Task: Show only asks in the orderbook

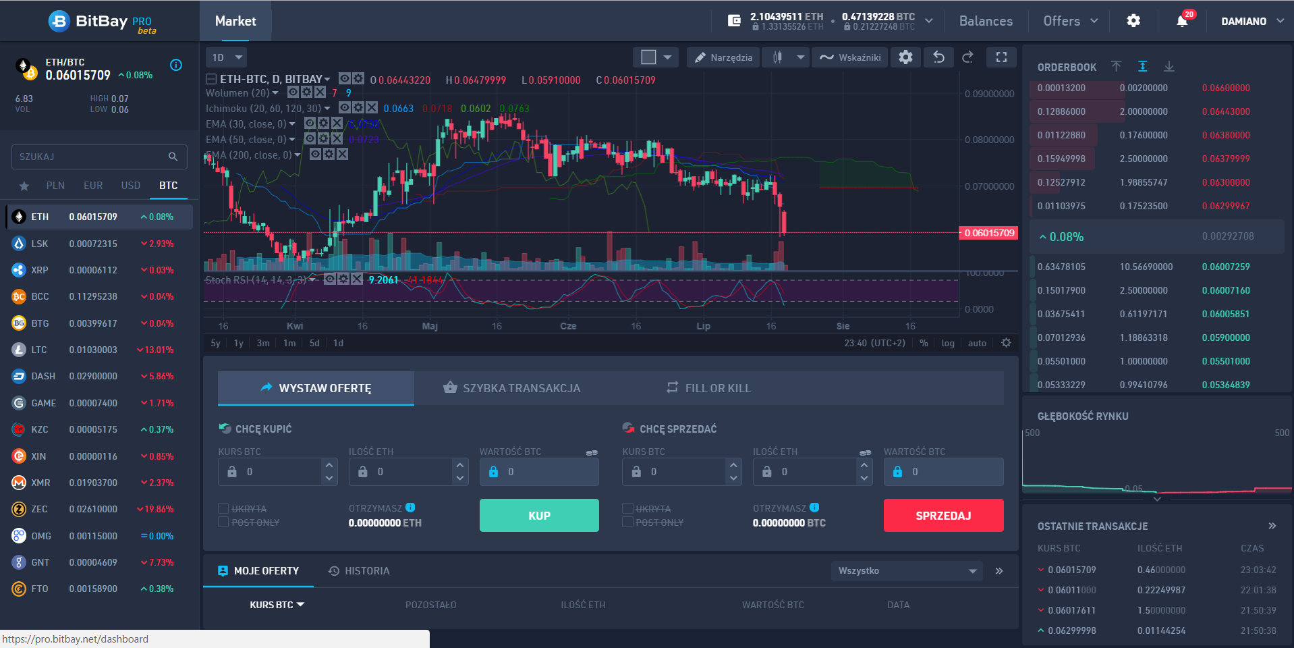Action: coord(1116,66)
